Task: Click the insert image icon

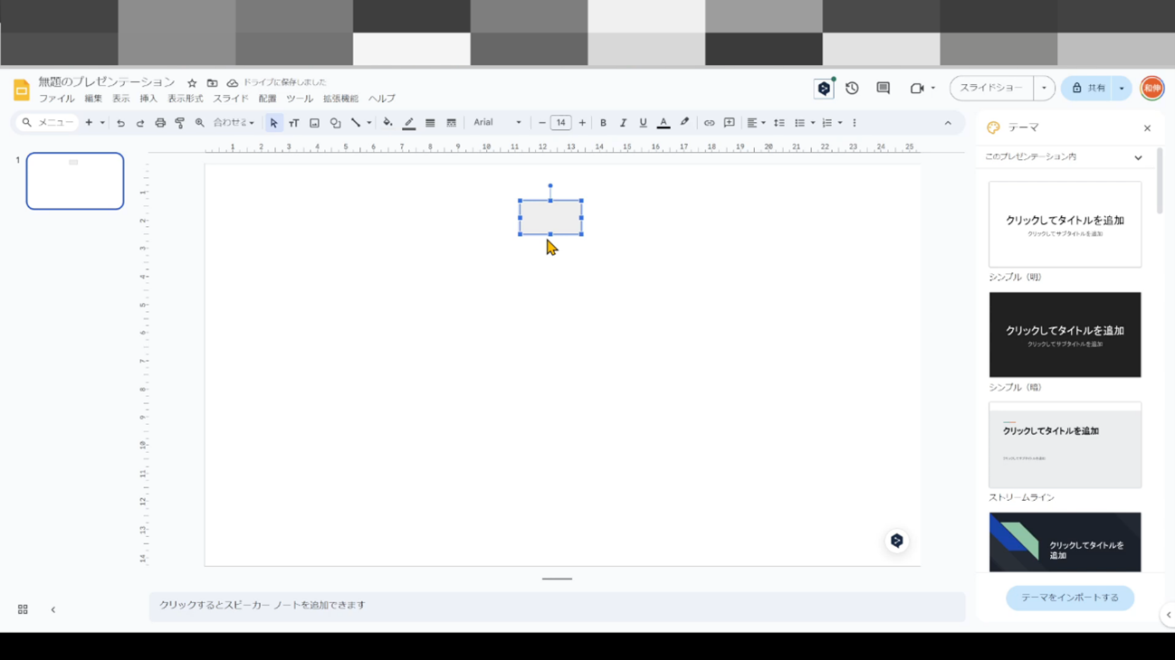Action: 314,123
